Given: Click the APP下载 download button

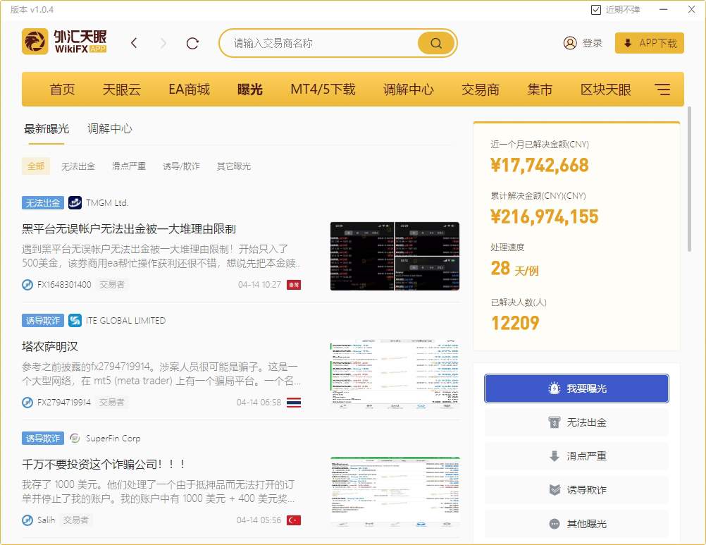Looking at the screenshot, I should click(649, 43).
